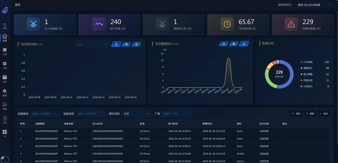Switch flight mileage chart to 日 tab
Screen dimensions: 338x163
(x=224, y=44)
